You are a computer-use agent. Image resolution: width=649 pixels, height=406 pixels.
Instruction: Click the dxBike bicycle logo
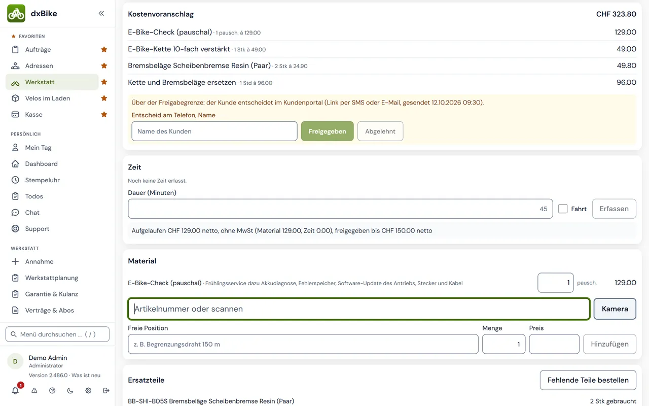point(16,14)
